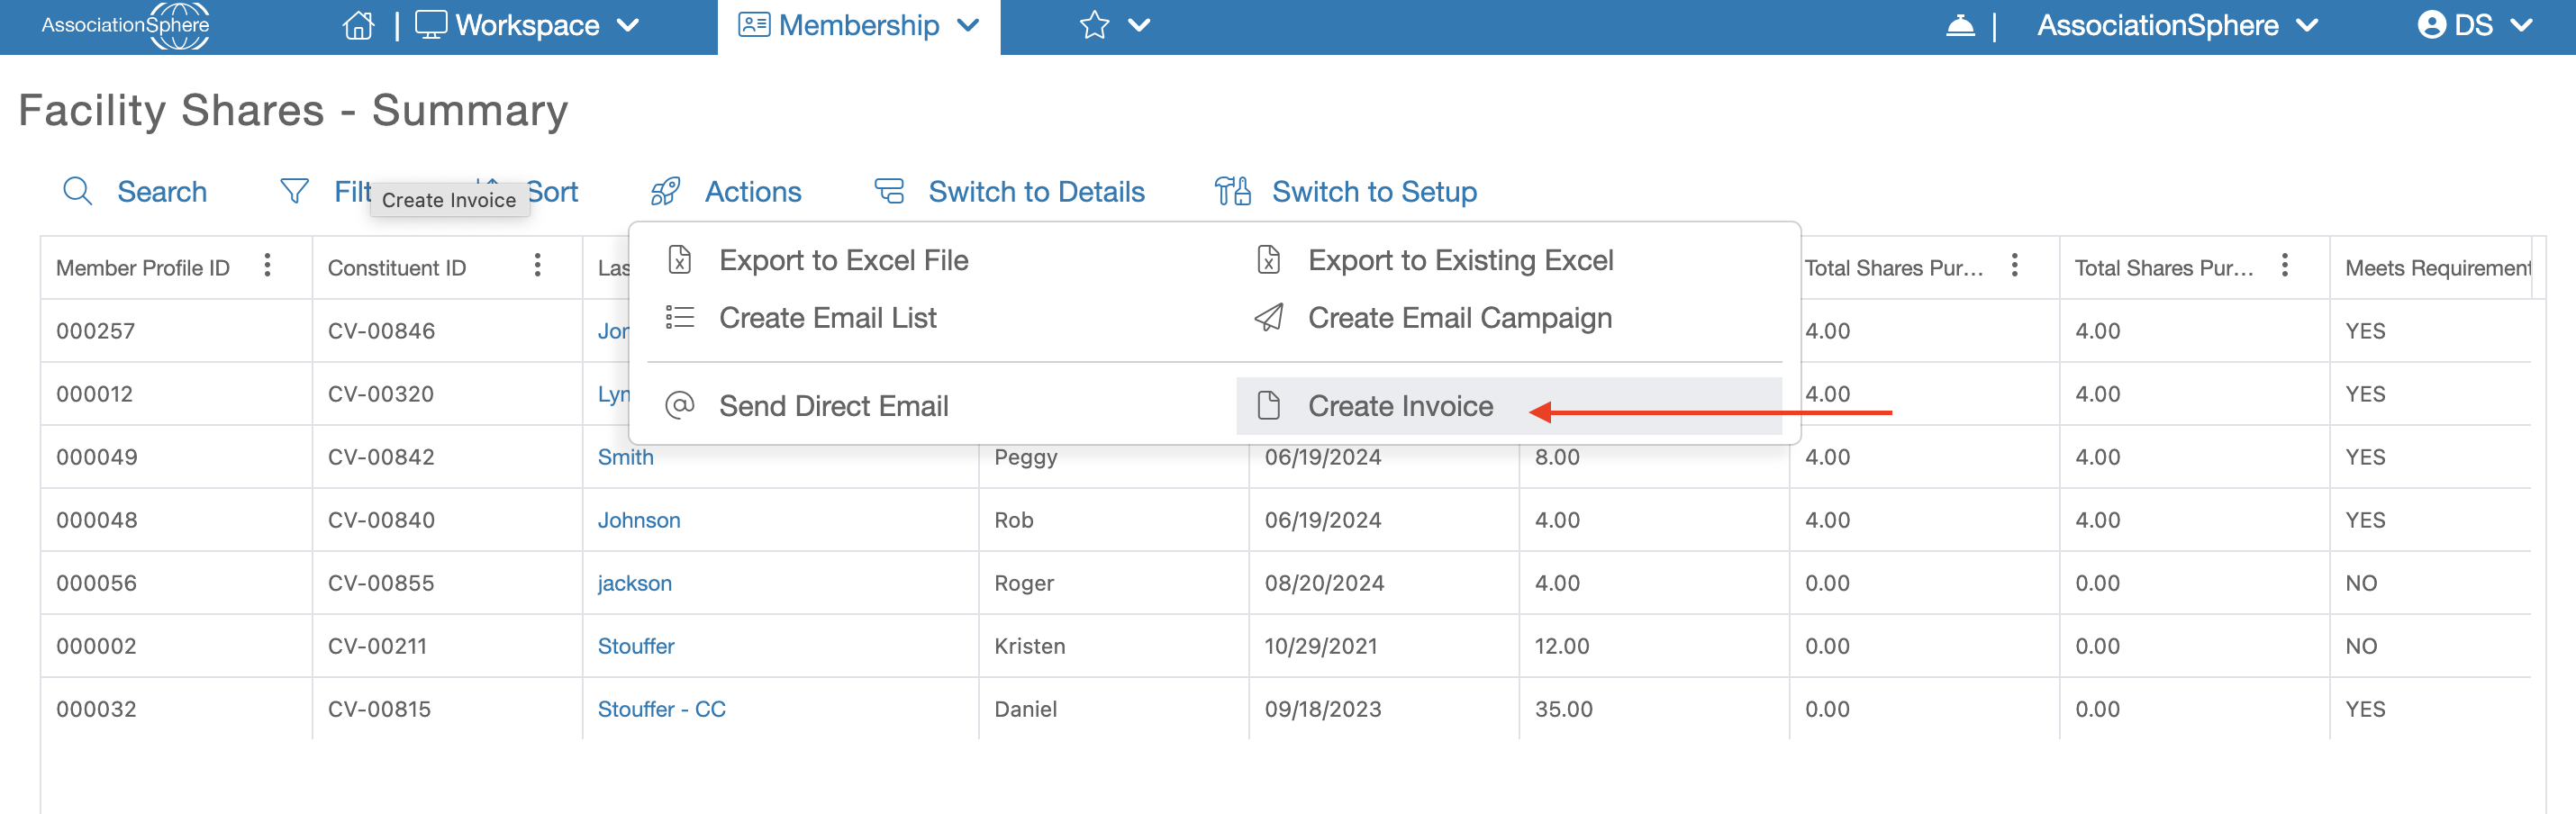
Task: Click the Switch to Setup icon
Action: point(1232,191)
